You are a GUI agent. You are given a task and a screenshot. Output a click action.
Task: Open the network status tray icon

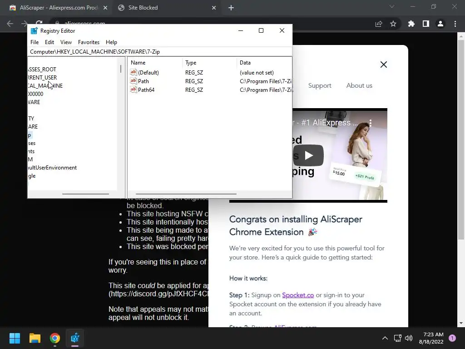pos(397,338)
